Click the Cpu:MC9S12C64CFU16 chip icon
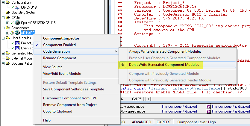Viewport: 250px width, 126px height. pyautogui.click(x=17, y=23)
